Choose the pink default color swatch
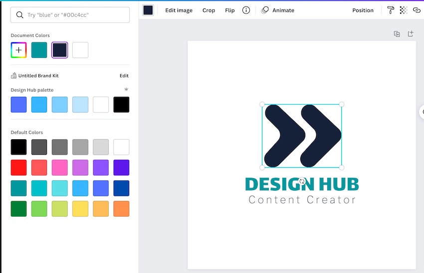424x273 pixels. point(60,168)
